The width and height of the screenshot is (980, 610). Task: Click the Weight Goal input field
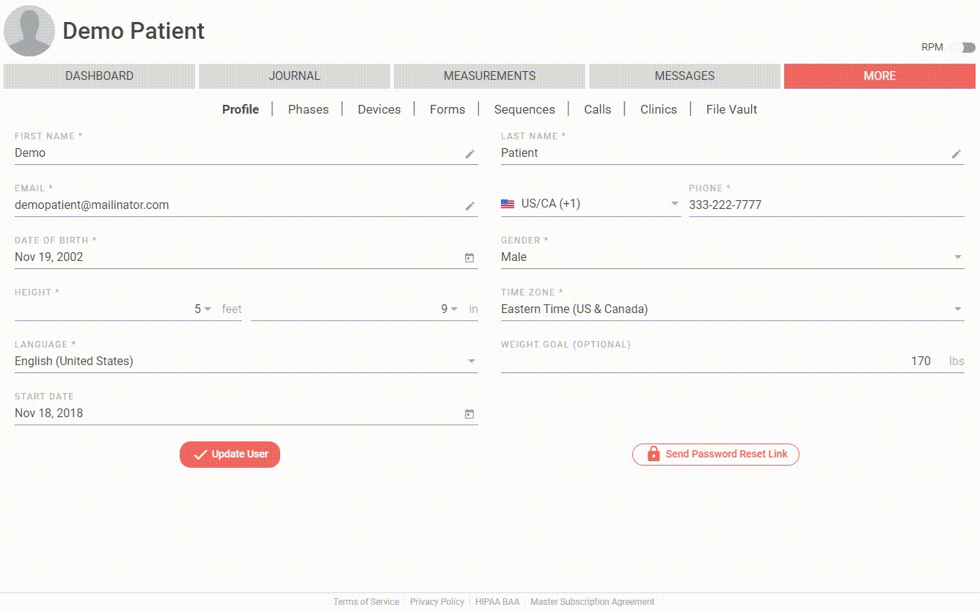coord(719,361)
